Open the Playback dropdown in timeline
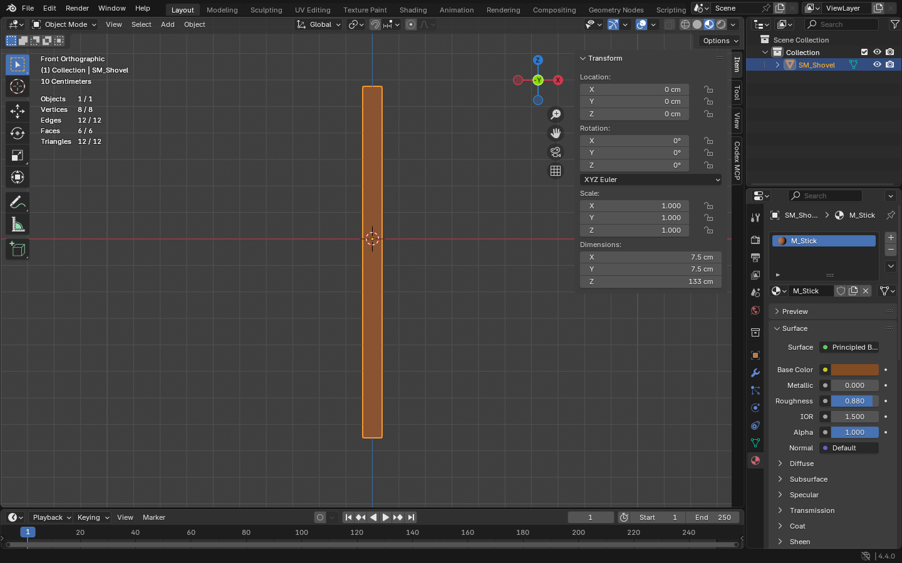 [51, 517]
